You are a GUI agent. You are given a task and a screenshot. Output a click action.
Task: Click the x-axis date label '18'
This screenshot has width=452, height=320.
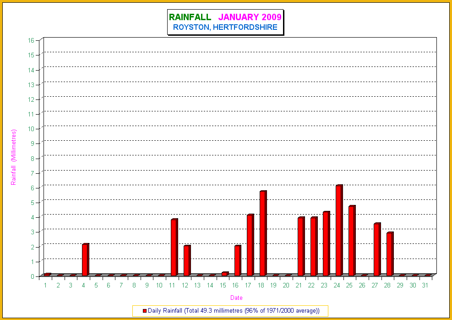point(261,285)
